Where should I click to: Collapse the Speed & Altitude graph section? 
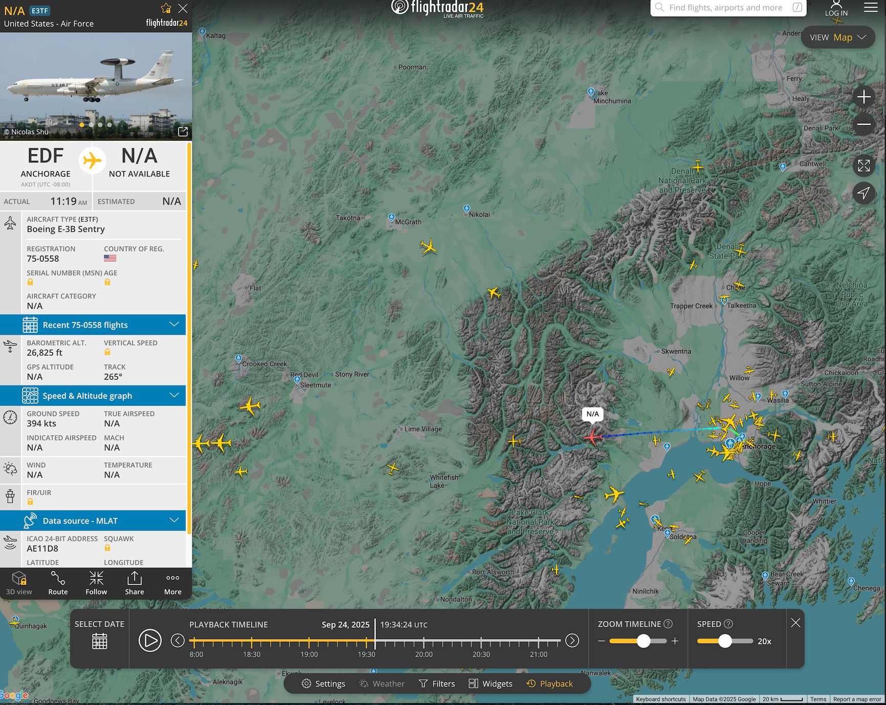(174, 395)
